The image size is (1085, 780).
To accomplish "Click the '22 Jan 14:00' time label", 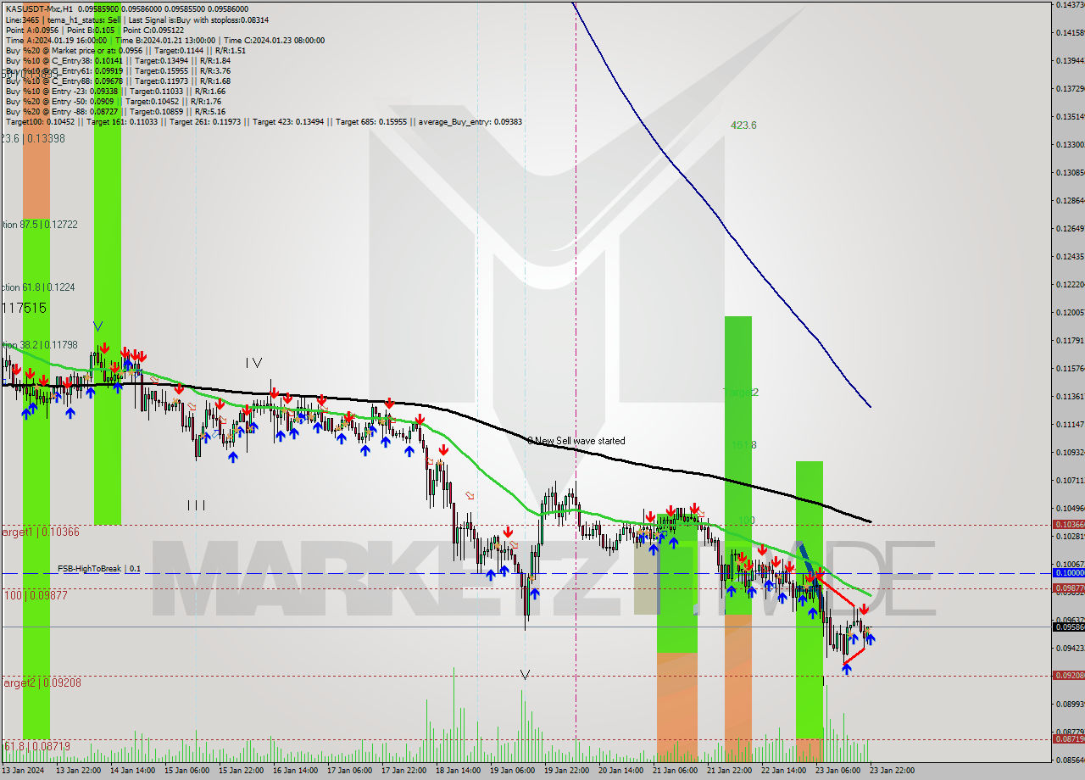I will [x=783, y=771].
